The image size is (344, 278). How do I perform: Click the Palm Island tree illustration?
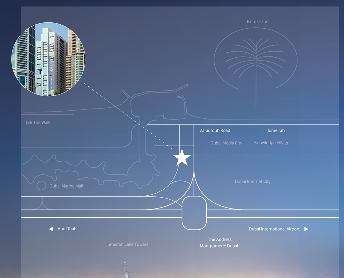point(256,63)
